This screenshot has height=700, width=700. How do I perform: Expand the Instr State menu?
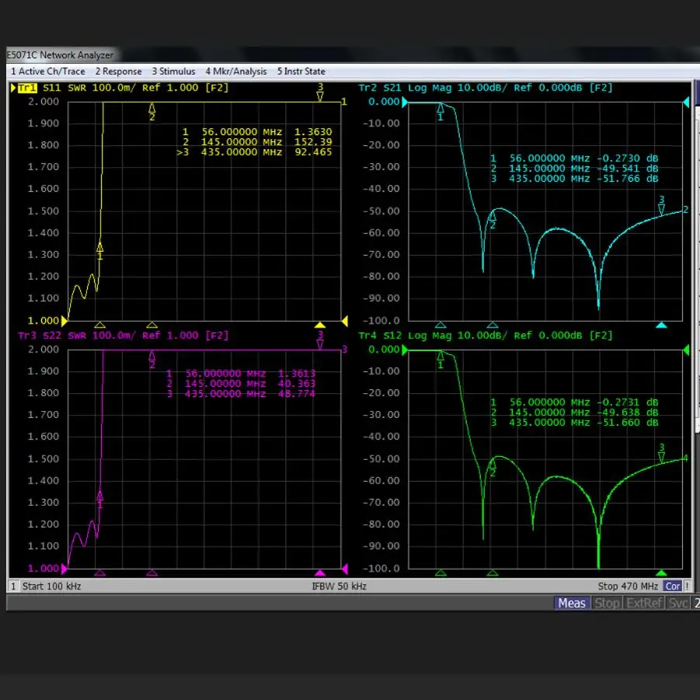(x=301, y=71)
